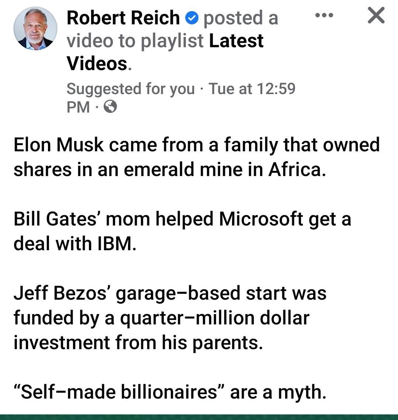Image resolution: width=398 pixels, height=420 pixels.
Task: Click the Suggested for you label
Action: point(129,89)
